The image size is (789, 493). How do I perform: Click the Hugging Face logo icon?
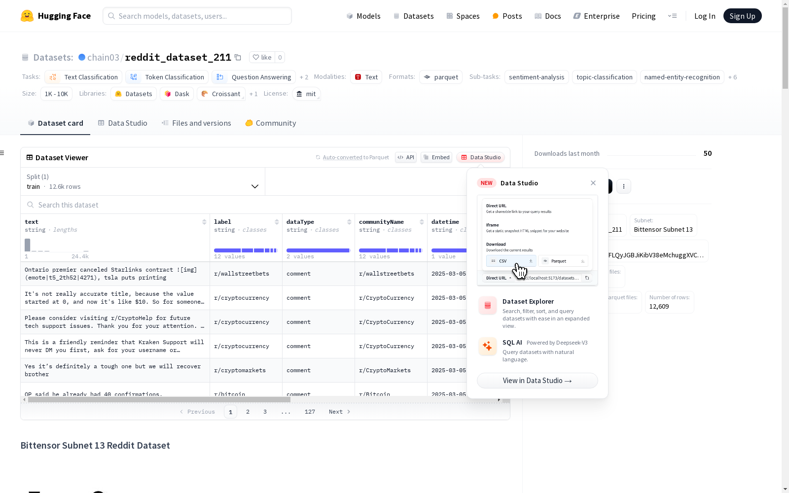click(27, 16)
